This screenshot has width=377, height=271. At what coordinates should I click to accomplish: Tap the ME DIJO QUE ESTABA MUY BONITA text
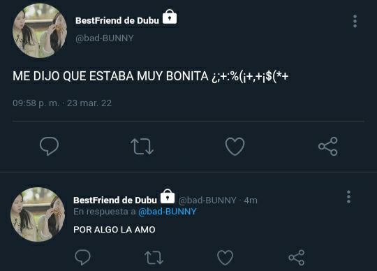coord(110,76)
